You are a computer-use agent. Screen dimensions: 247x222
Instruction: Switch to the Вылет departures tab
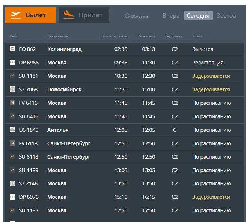(x=30, y=15)
